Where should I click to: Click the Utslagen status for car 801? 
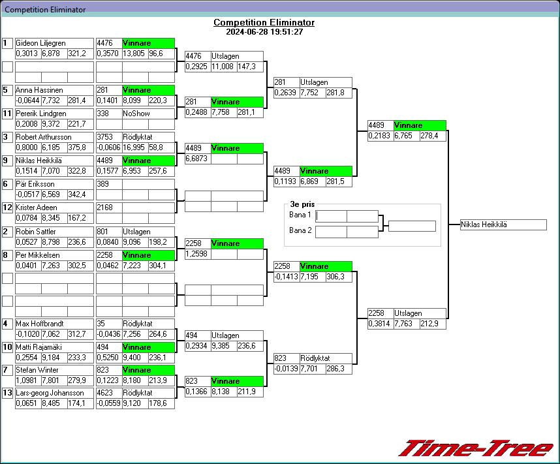148,232
